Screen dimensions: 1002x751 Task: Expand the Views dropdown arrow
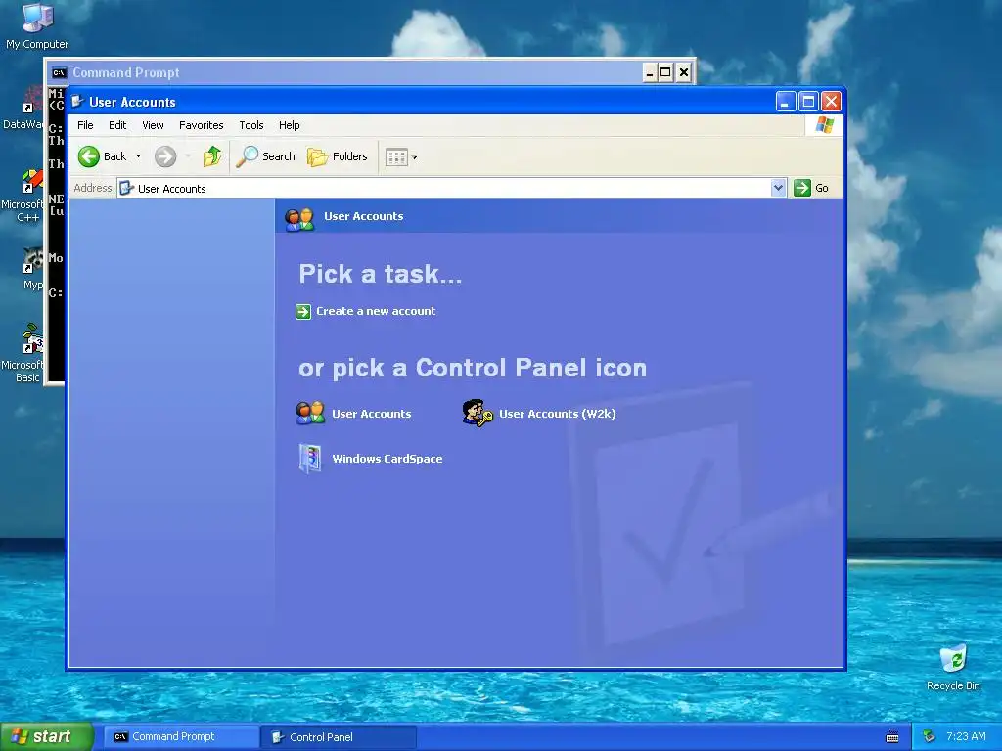[414, 157]
